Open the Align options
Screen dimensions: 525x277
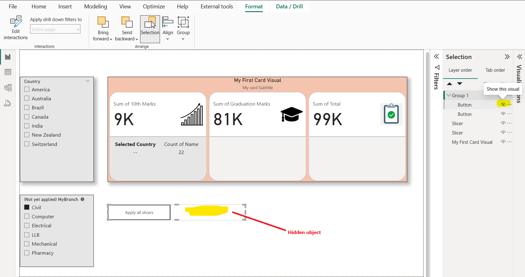point(168,29)
